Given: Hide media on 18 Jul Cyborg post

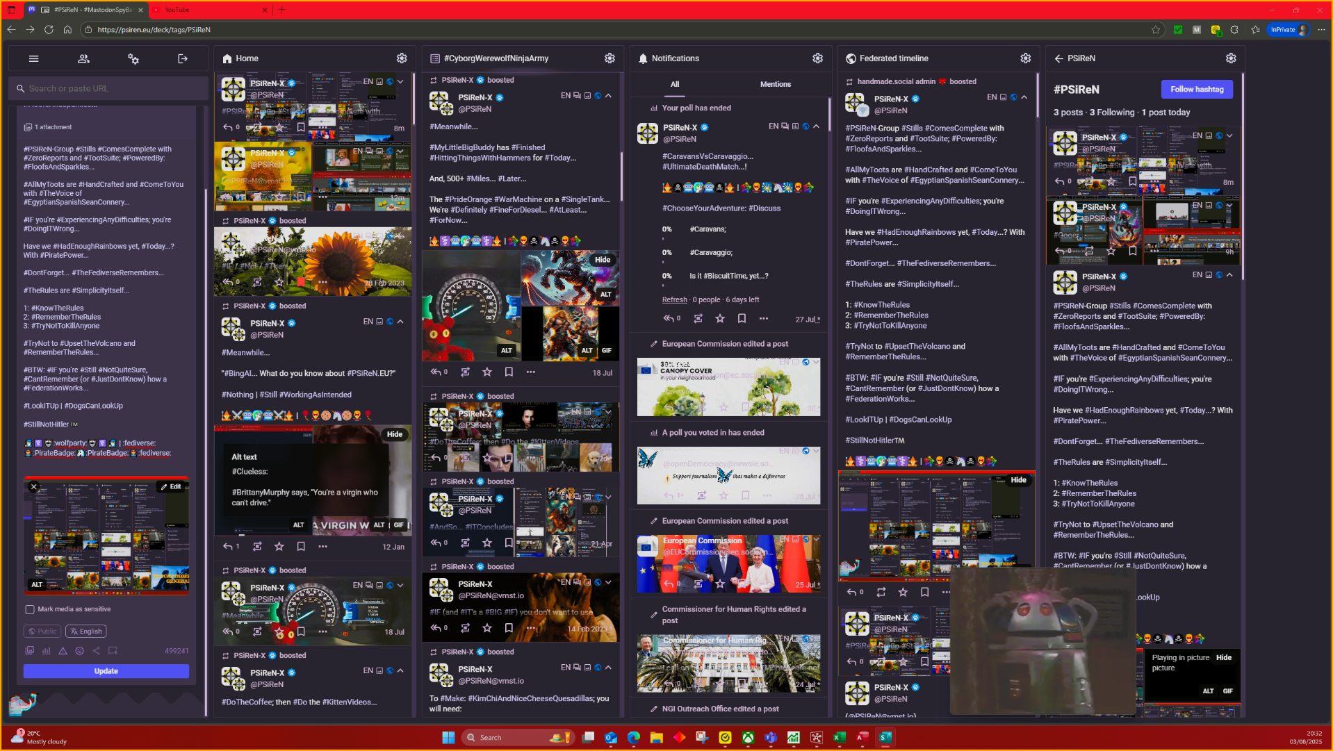Looking at the screenshot, I should (603, 260).
